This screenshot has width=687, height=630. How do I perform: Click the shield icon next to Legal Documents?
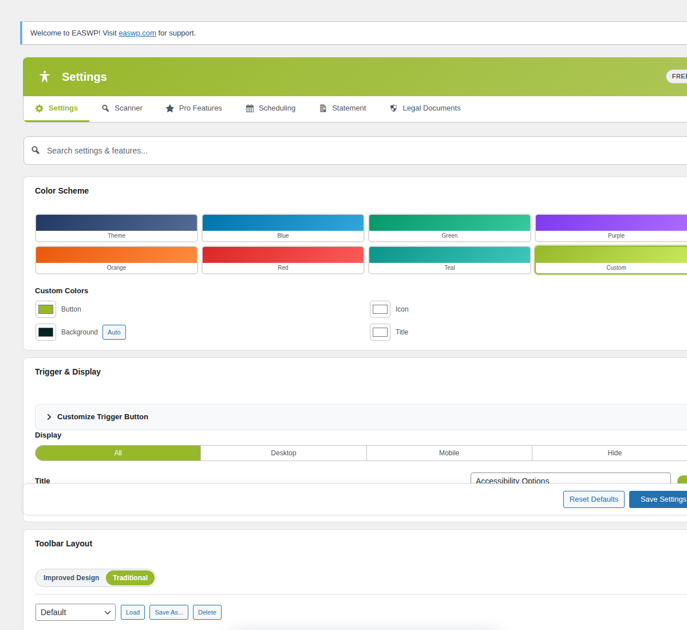[393, 108]
